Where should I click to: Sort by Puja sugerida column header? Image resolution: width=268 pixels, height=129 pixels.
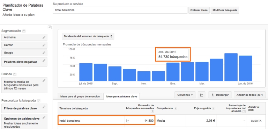tap(202, 108)
